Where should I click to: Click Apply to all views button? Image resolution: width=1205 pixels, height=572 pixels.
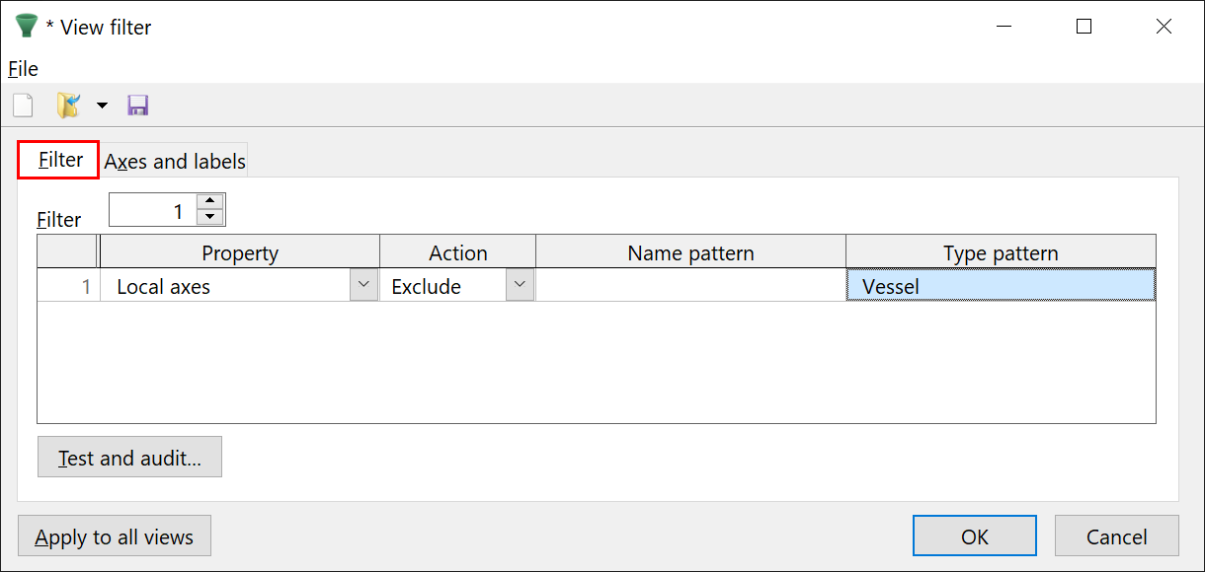(115, 536)
